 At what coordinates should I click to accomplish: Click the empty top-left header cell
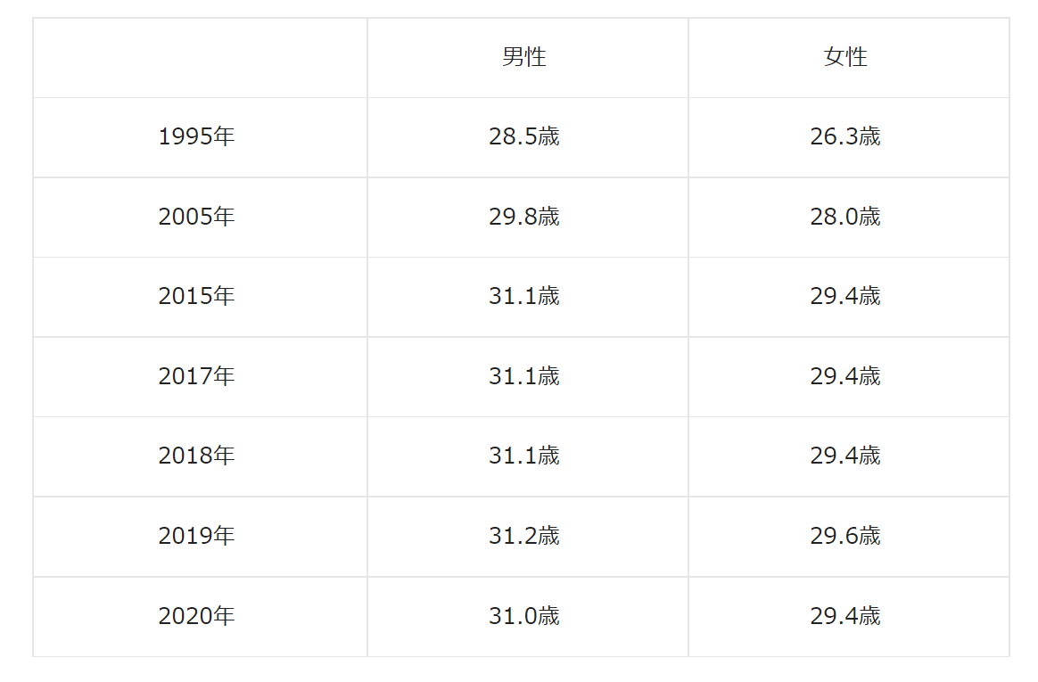pos(200,58)
